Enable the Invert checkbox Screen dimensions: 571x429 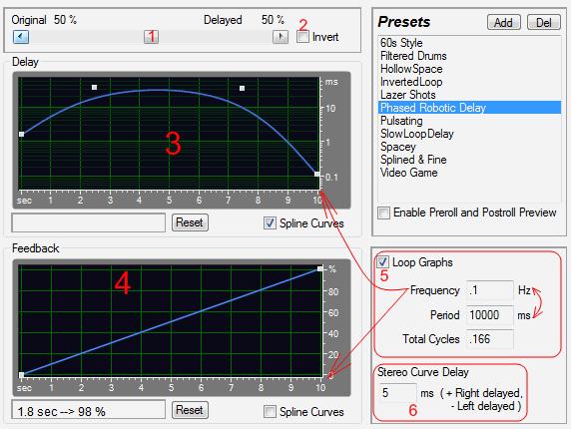tap(302, 37)
